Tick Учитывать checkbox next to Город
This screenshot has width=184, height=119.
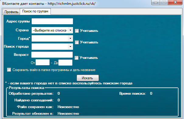77,42
